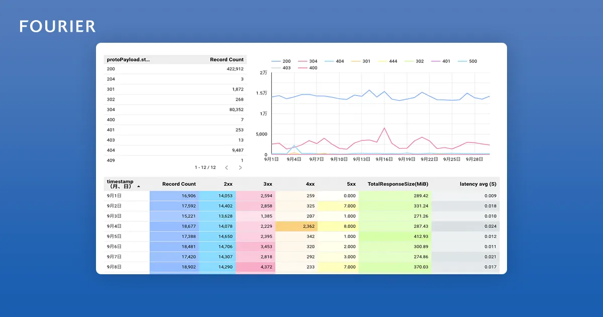Select the status 204 row
This screenshot has height=317, width=603.
[175, 79]
